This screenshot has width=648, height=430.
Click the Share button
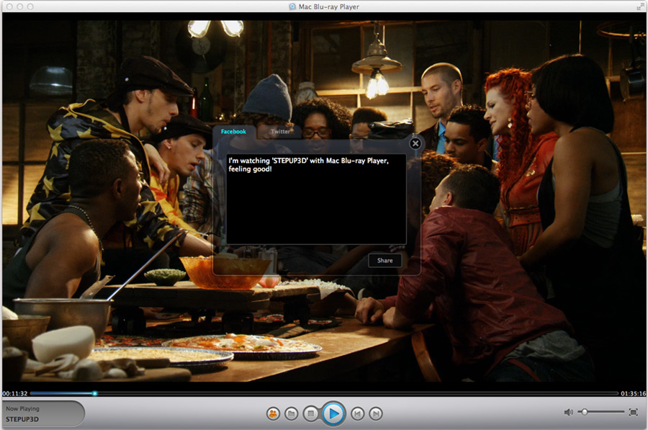[x=384, y=261]
